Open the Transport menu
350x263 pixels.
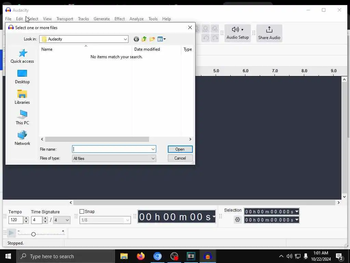tap(65, 19)
